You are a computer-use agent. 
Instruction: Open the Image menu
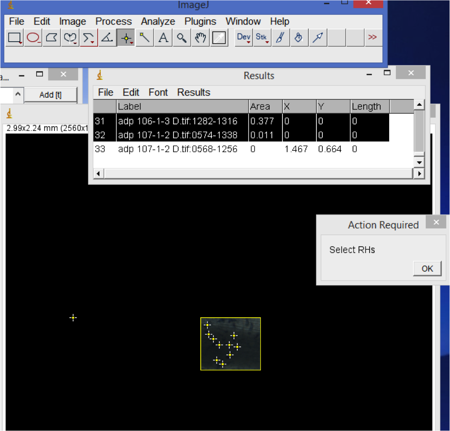73,22
